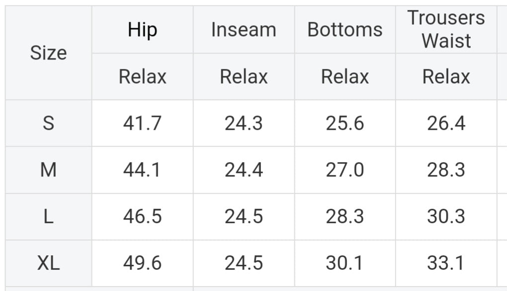Screen dimensions: 507x291
Task: Select the inseam value for size L
Action: click(x=244, y=217)
